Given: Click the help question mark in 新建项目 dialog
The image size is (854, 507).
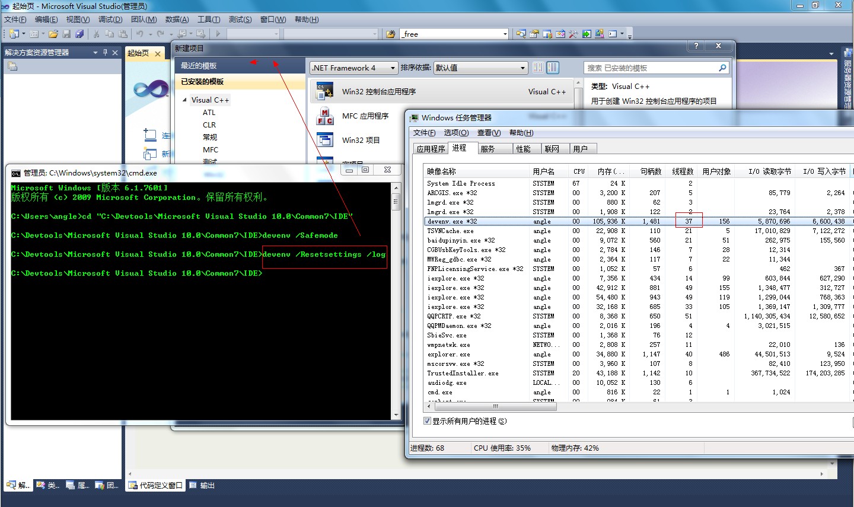Looking at the screenshot, I should click(x=696, y=46).
